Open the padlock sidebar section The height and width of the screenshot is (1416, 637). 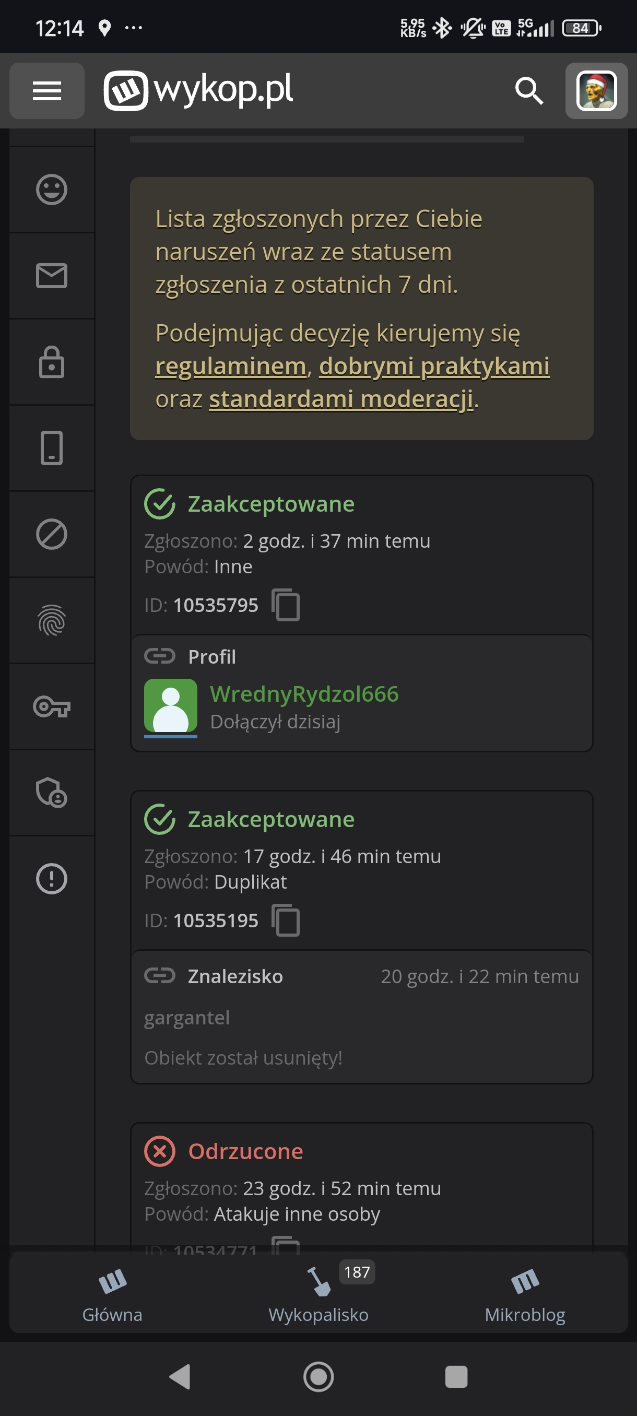52,362
